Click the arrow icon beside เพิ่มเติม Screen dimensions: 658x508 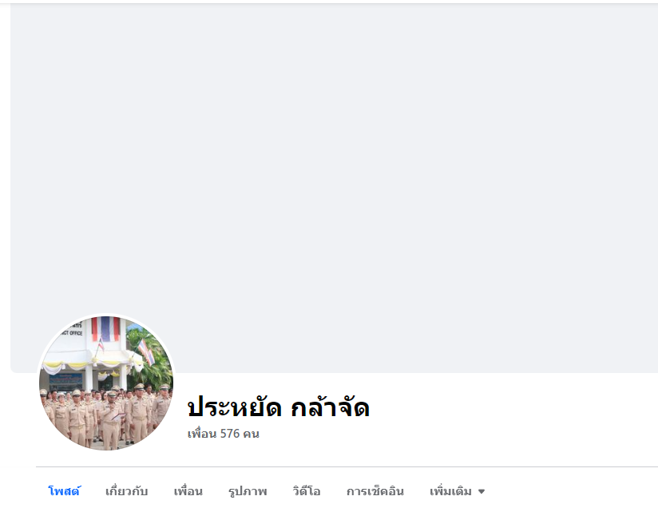(x=482, y=492)
